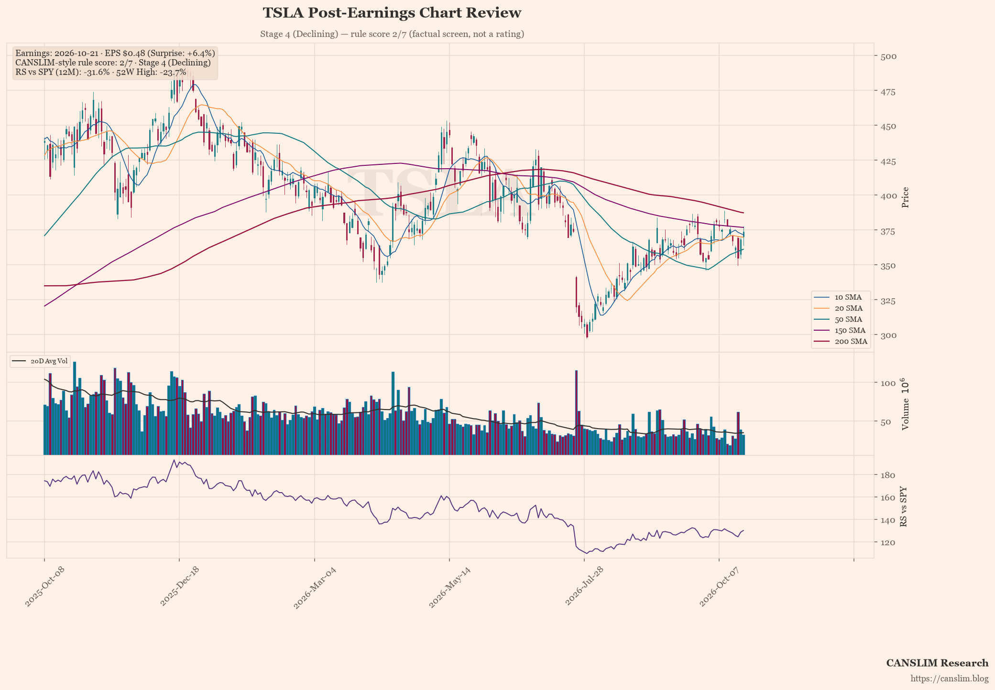Click the price tick label '425'

[888, 161]
